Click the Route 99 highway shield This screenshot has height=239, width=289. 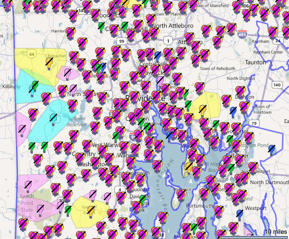122,41
